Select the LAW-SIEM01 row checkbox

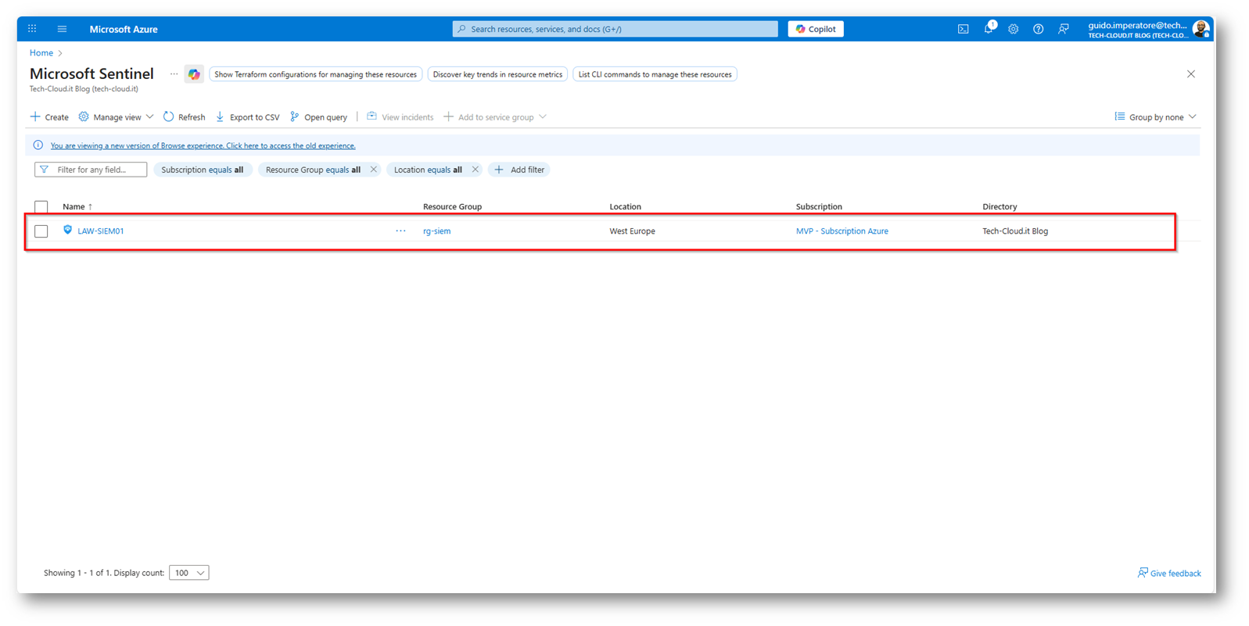pyautogui.click(x=41, y=231)
